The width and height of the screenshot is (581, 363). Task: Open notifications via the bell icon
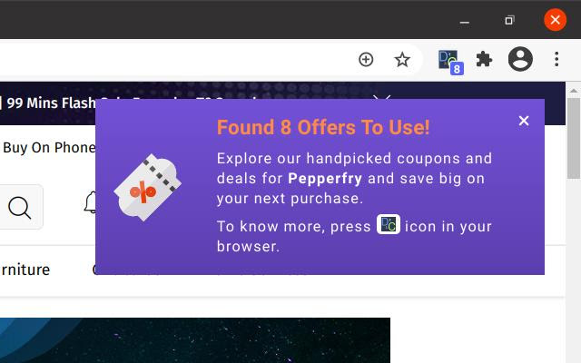91,202
